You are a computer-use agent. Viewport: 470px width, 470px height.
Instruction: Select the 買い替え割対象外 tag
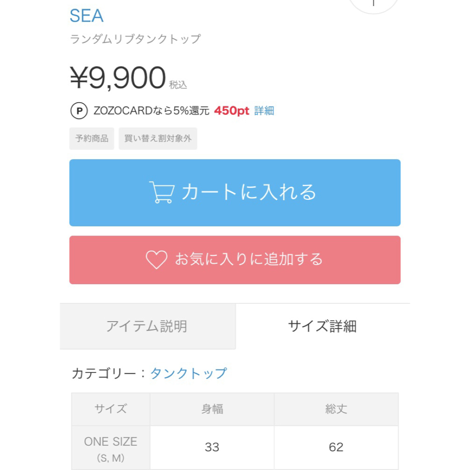(158, 138)
